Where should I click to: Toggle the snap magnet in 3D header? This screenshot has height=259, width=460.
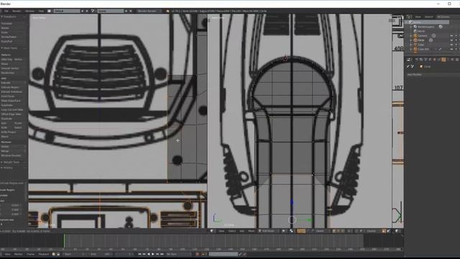(356, 231)
